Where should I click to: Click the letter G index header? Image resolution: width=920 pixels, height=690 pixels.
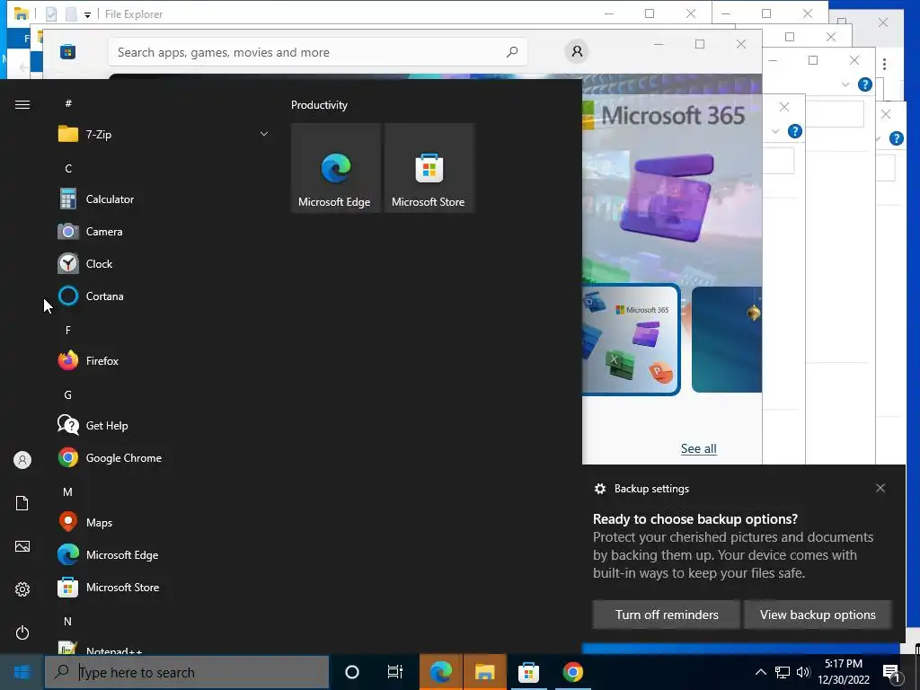click(68, 395)
